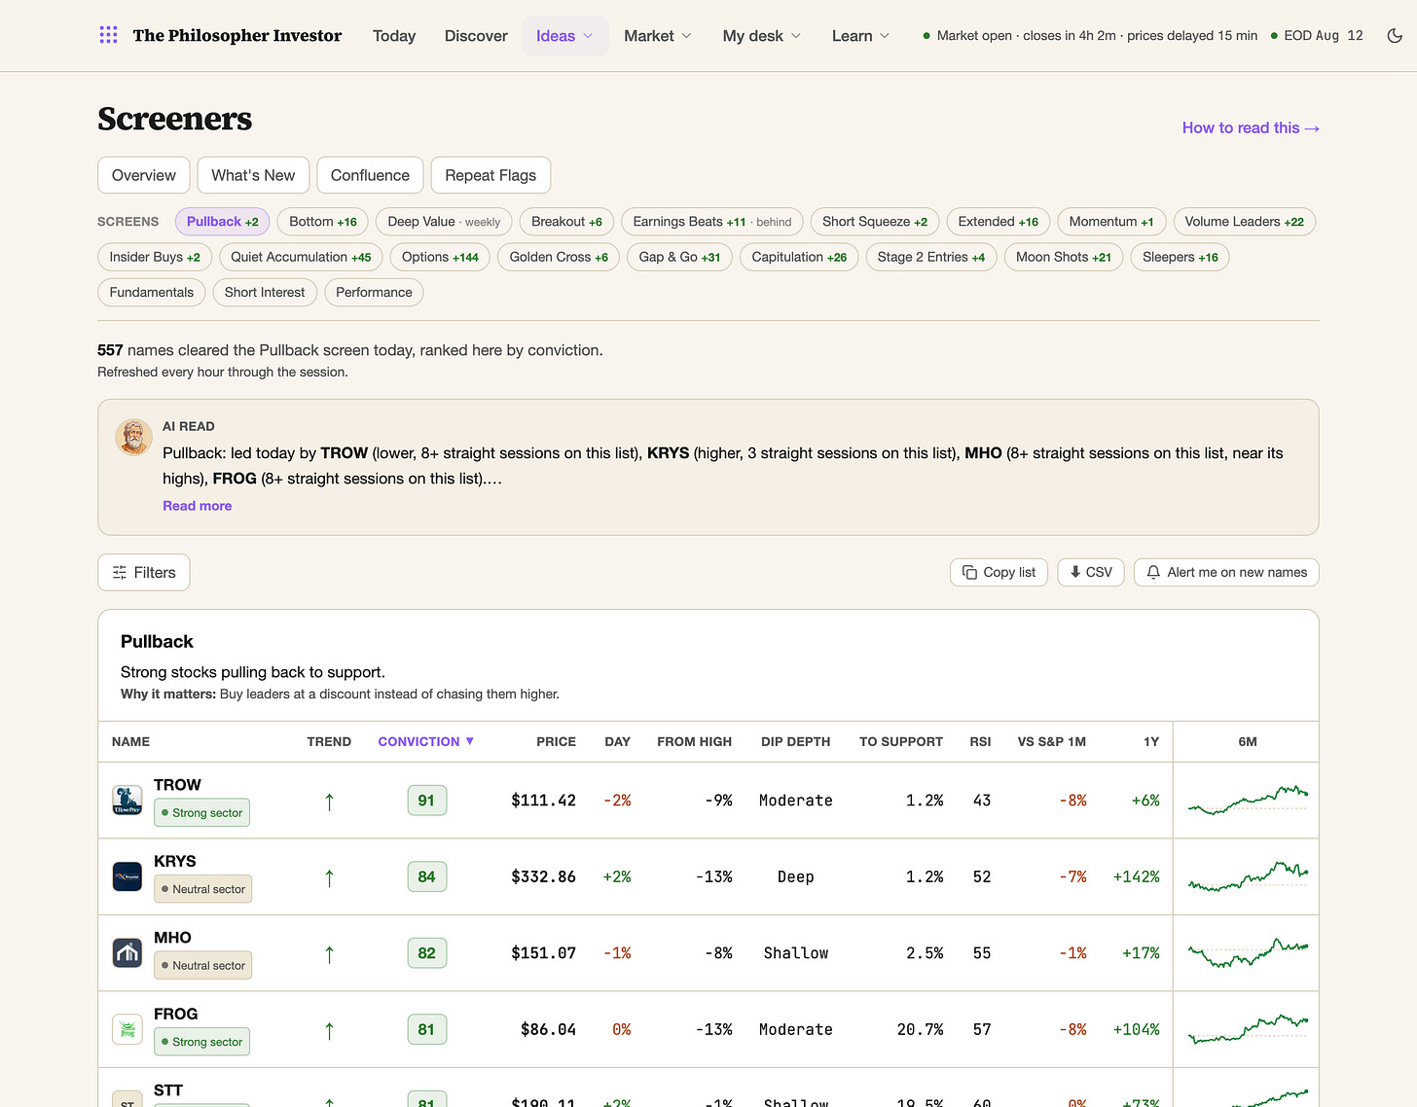1417x1107 pixels.
Task: Expand the My desk dropdown
Action: click(762, 36)
